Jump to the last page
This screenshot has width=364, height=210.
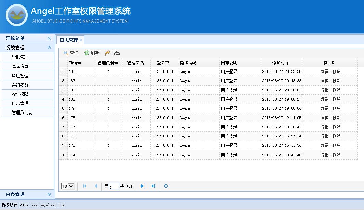pyautogui.click(x=153, y=186)
